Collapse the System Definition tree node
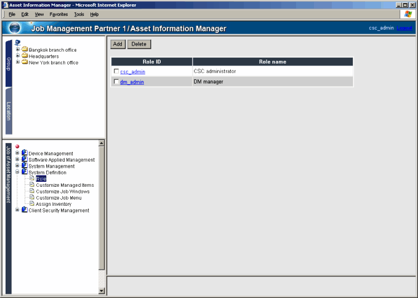 17,173
